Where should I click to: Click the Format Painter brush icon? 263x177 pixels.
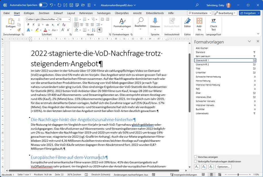(19, 30)
